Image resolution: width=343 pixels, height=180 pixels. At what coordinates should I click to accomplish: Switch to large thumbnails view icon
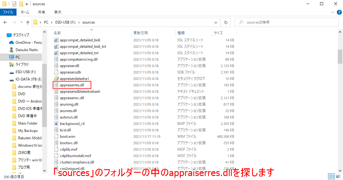338,177
